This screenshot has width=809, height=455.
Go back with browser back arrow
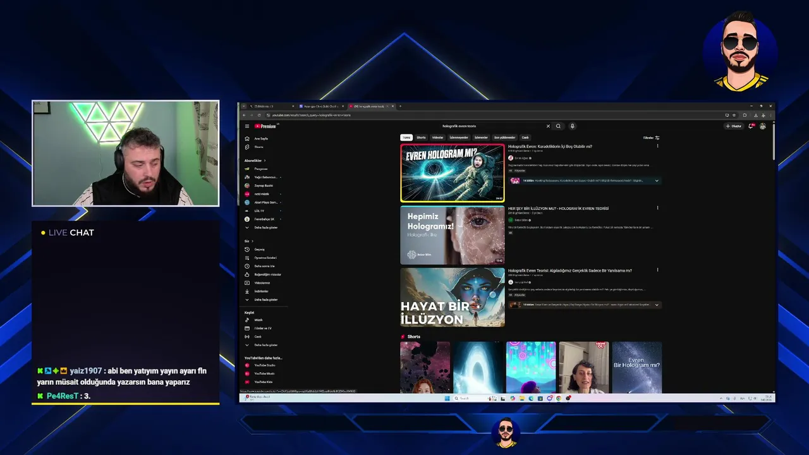pos(244,115)
